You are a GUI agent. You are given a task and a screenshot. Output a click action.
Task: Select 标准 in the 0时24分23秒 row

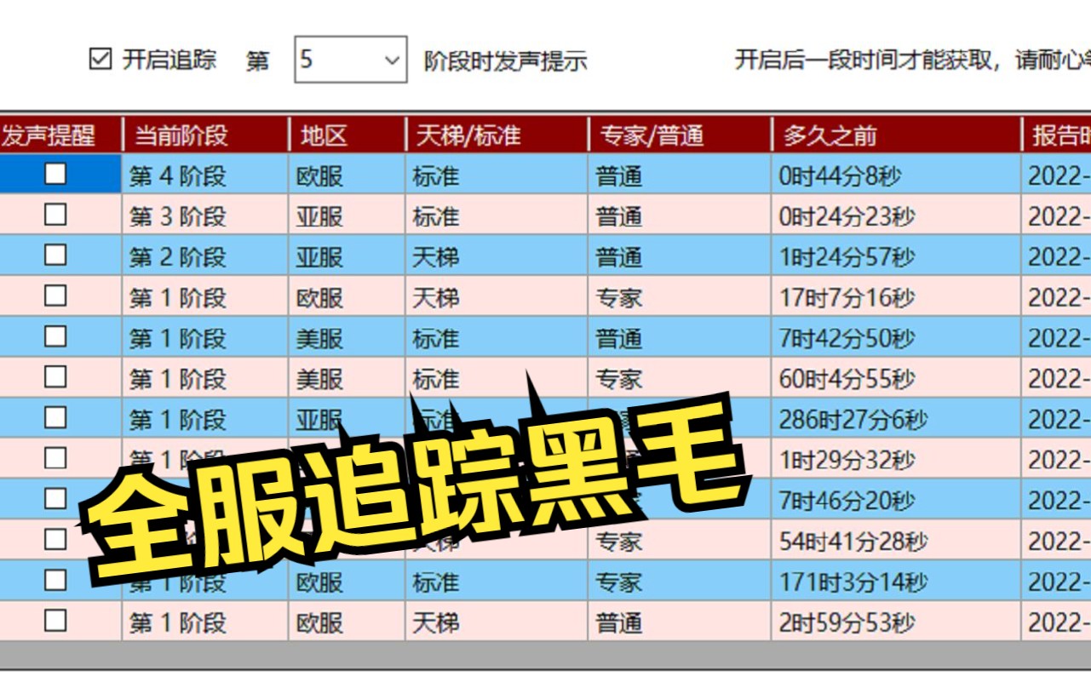[x=497, y=215]
